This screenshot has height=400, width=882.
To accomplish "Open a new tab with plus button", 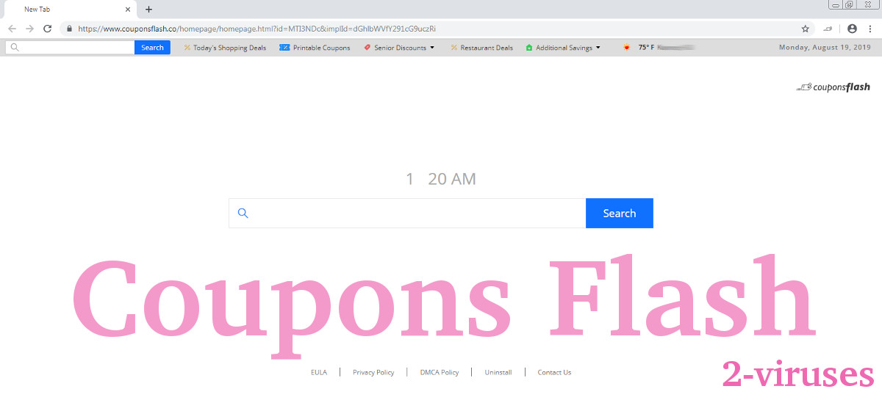I will (x=148, y=10).
